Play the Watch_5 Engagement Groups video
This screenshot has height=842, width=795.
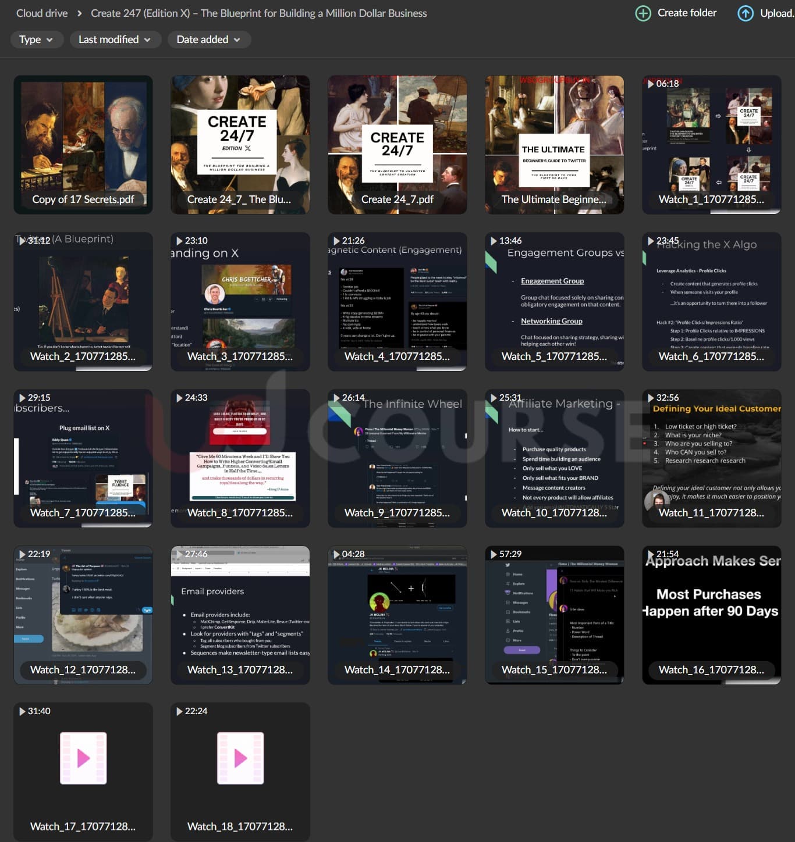pos(554,301)
